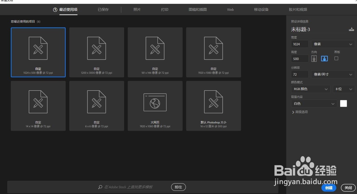Select the 1024 x 500 像素 custom preset

click(38, 52)
